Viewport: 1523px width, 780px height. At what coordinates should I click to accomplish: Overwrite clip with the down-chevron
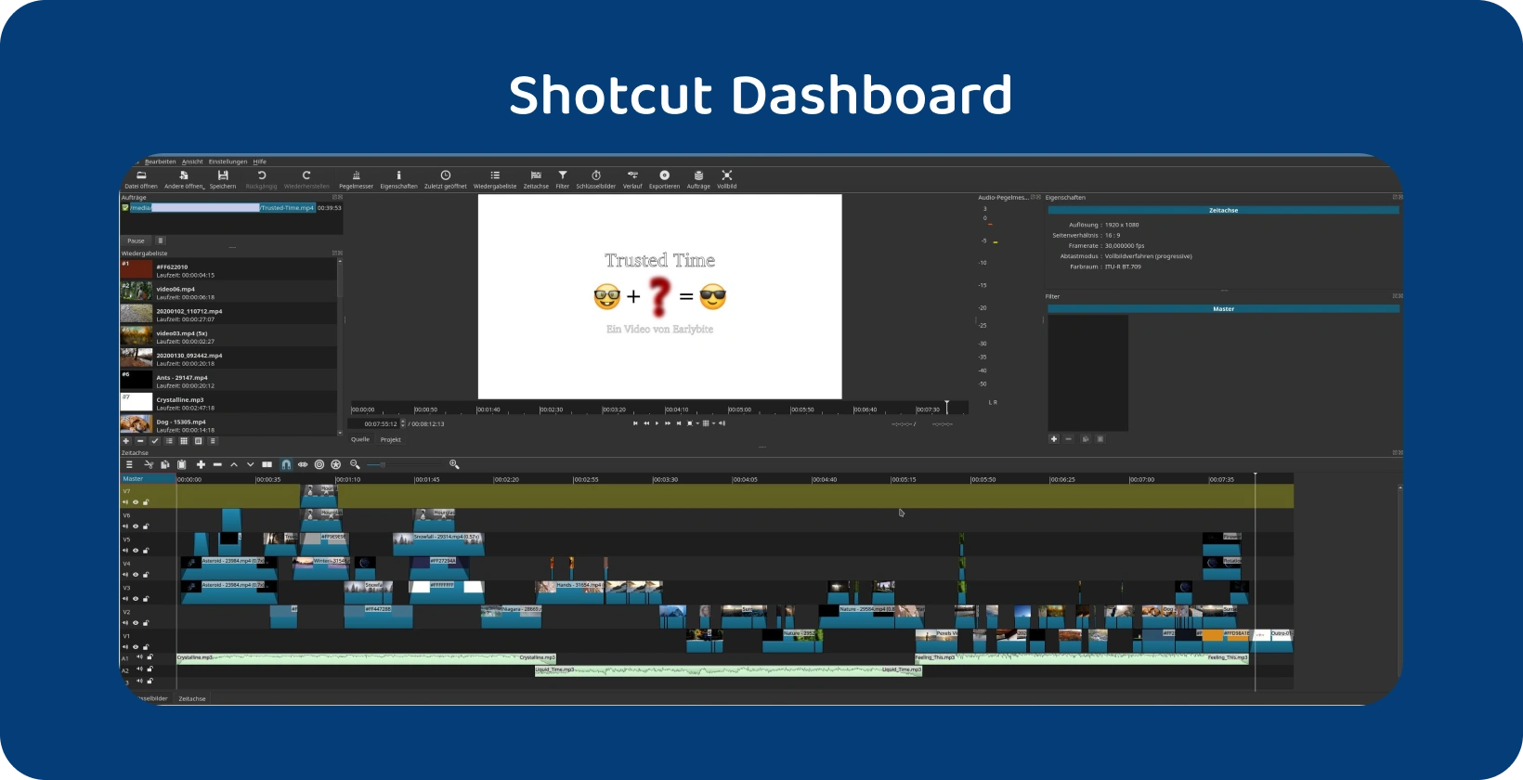[251, 464]
